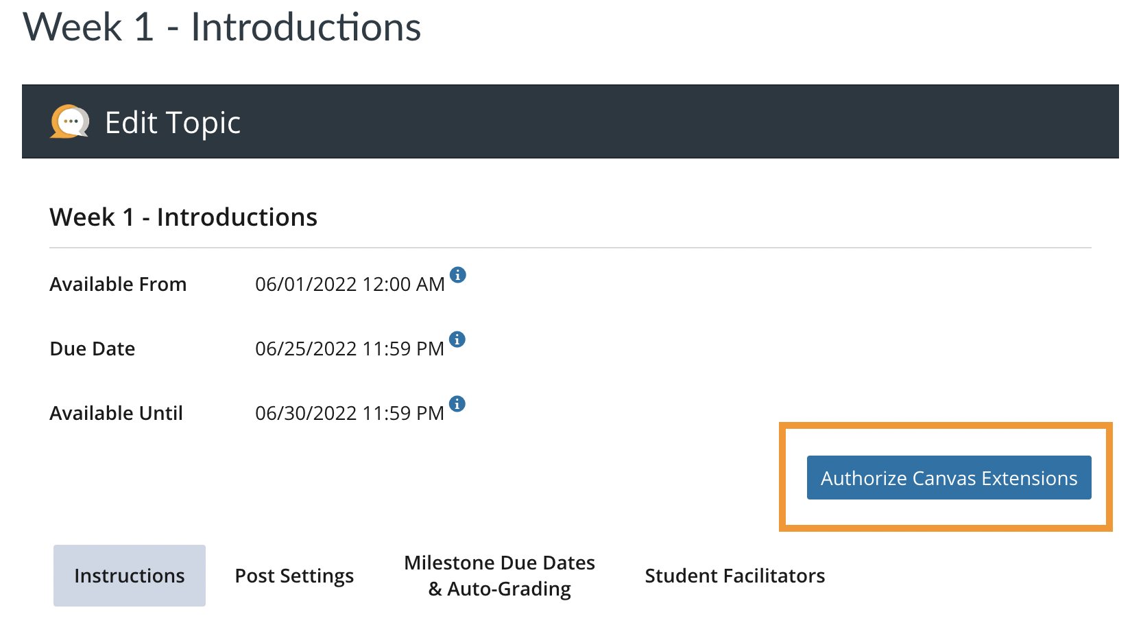Viewport: 1130px width, 623px height.
Task: Select the Instructions tab
Action: (x=129, y=576)
